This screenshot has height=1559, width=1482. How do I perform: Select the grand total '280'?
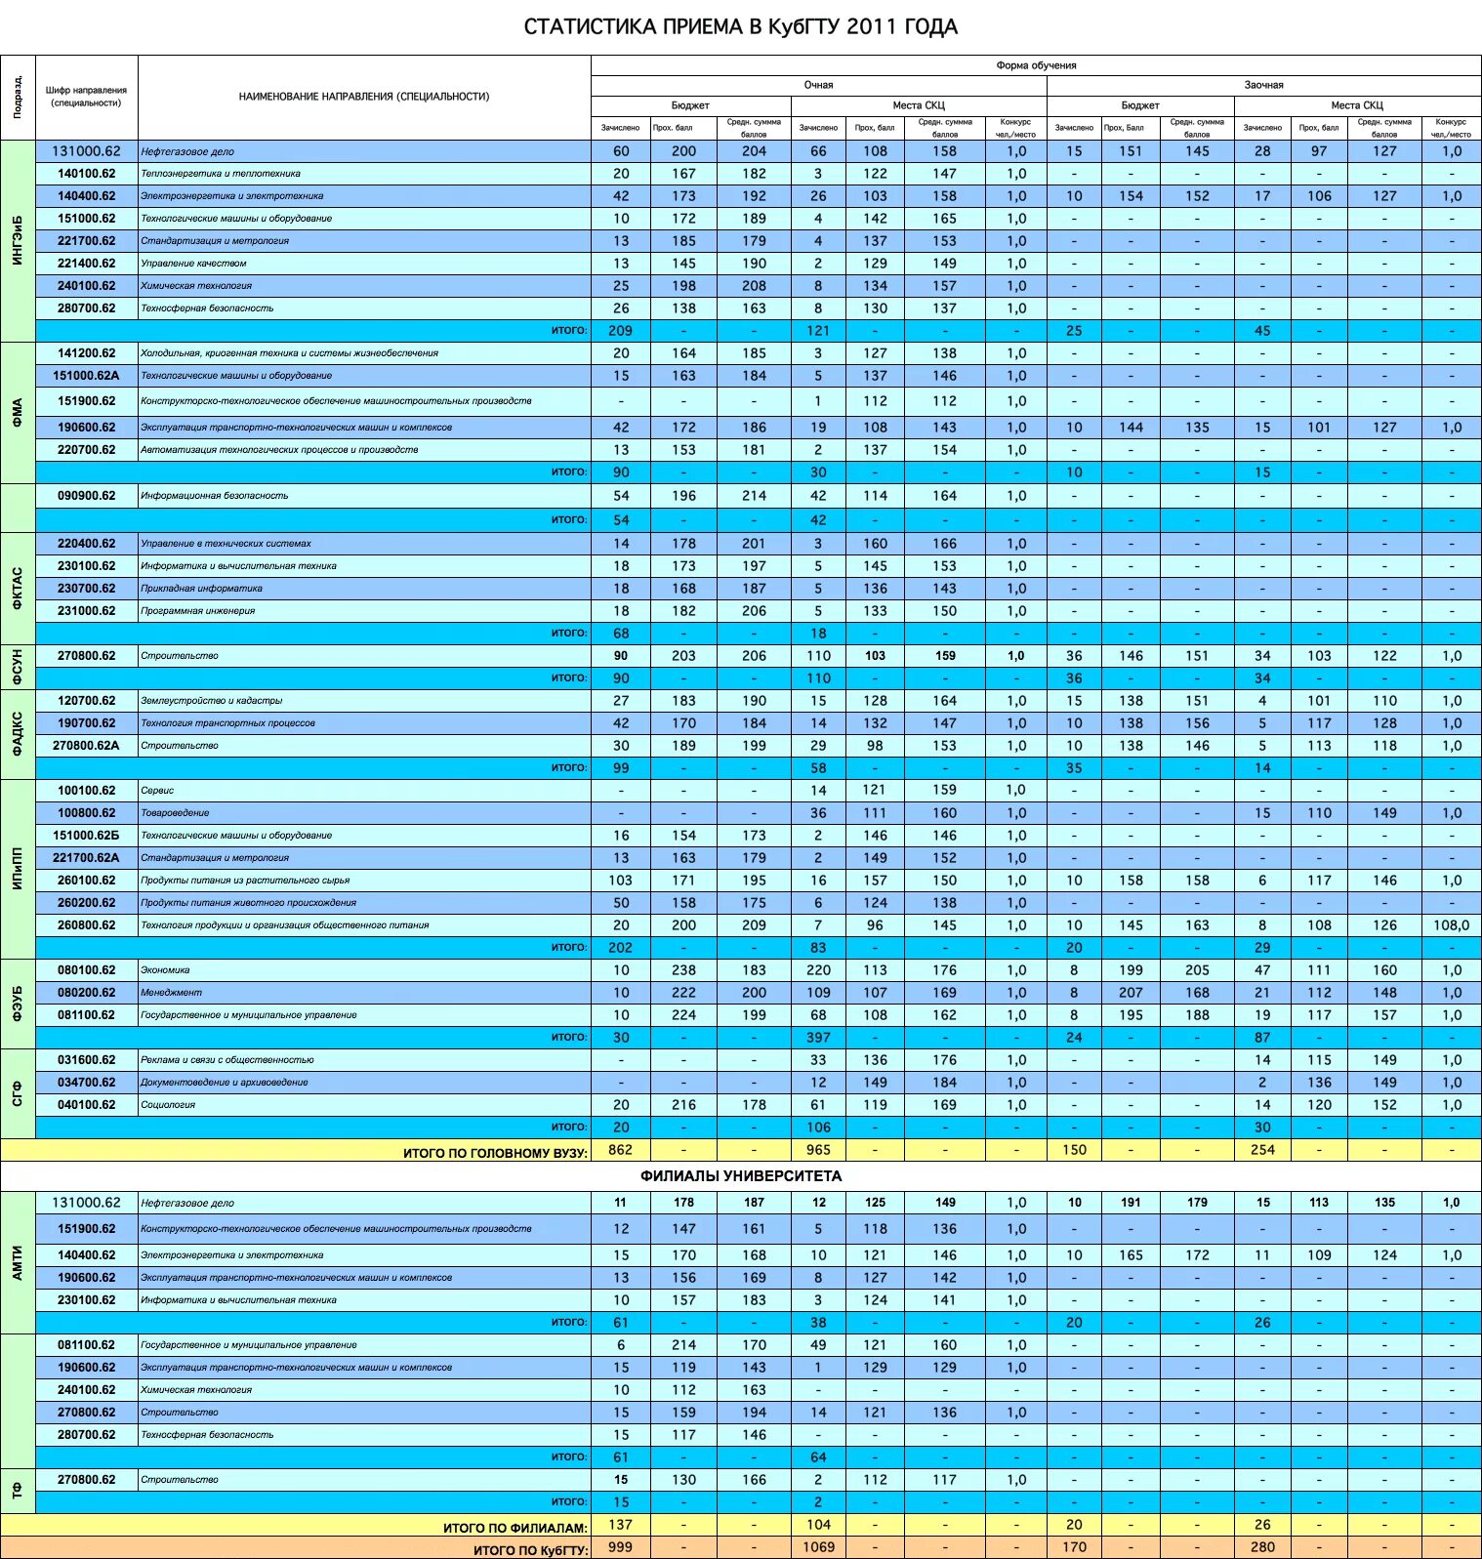tap(1263, 1547)
